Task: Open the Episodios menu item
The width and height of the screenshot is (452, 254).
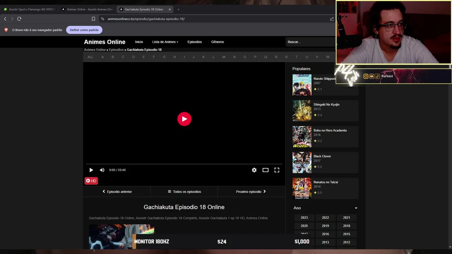Action: (x=195, y=42)
